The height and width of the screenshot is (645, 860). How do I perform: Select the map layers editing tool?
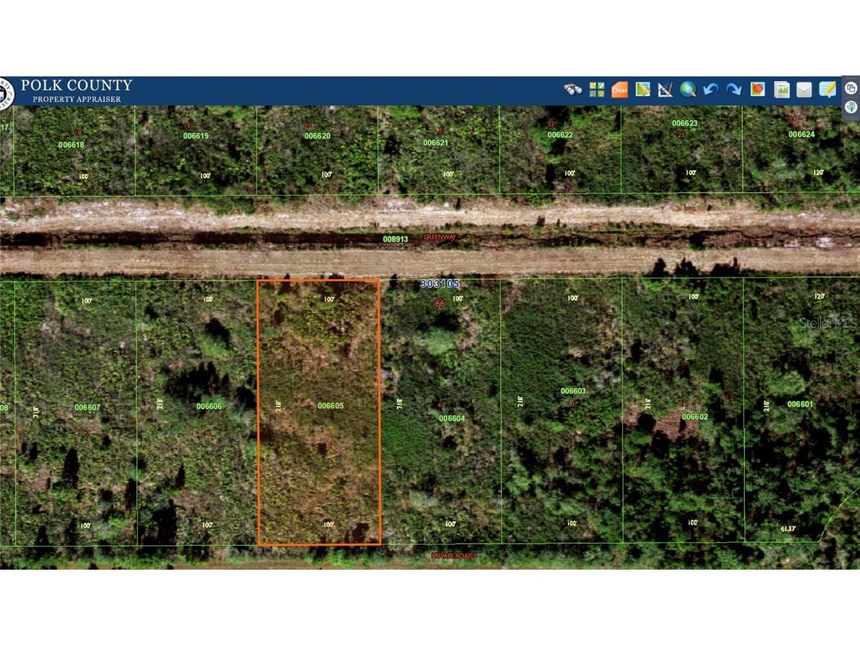point(642,89)
